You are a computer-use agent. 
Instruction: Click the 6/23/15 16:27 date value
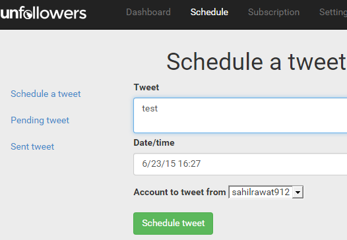coord(172,164)
